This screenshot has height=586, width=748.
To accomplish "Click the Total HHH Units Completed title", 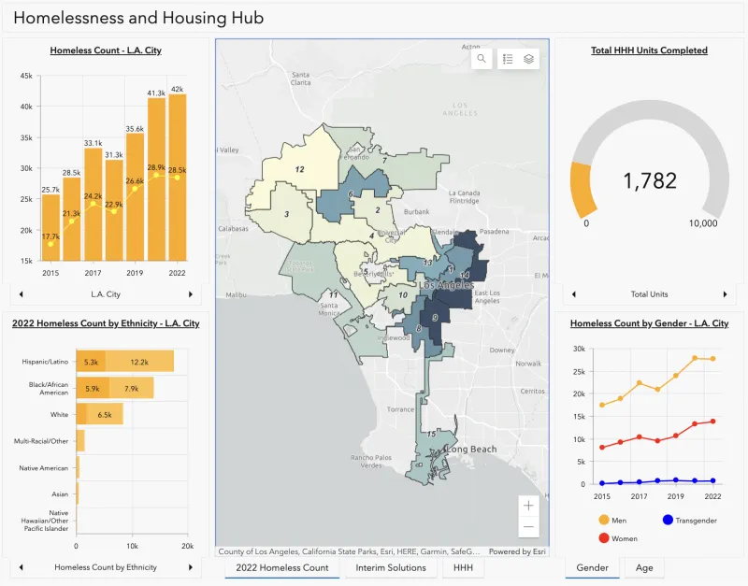I will (x=649, y=50).
